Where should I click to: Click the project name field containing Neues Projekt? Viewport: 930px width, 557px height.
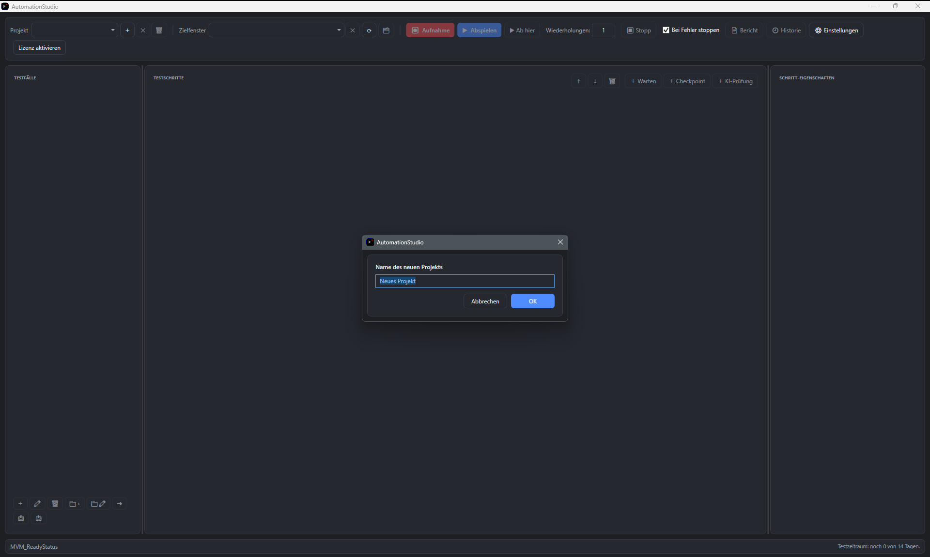(x=465, y=281)
